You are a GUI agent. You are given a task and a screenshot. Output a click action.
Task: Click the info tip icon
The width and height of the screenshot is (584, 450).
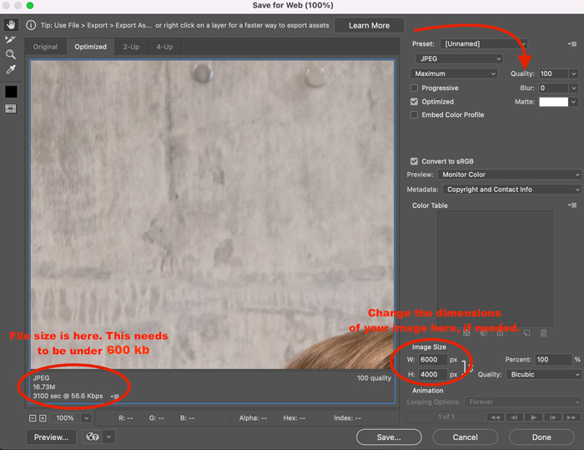tap(31, 25)
